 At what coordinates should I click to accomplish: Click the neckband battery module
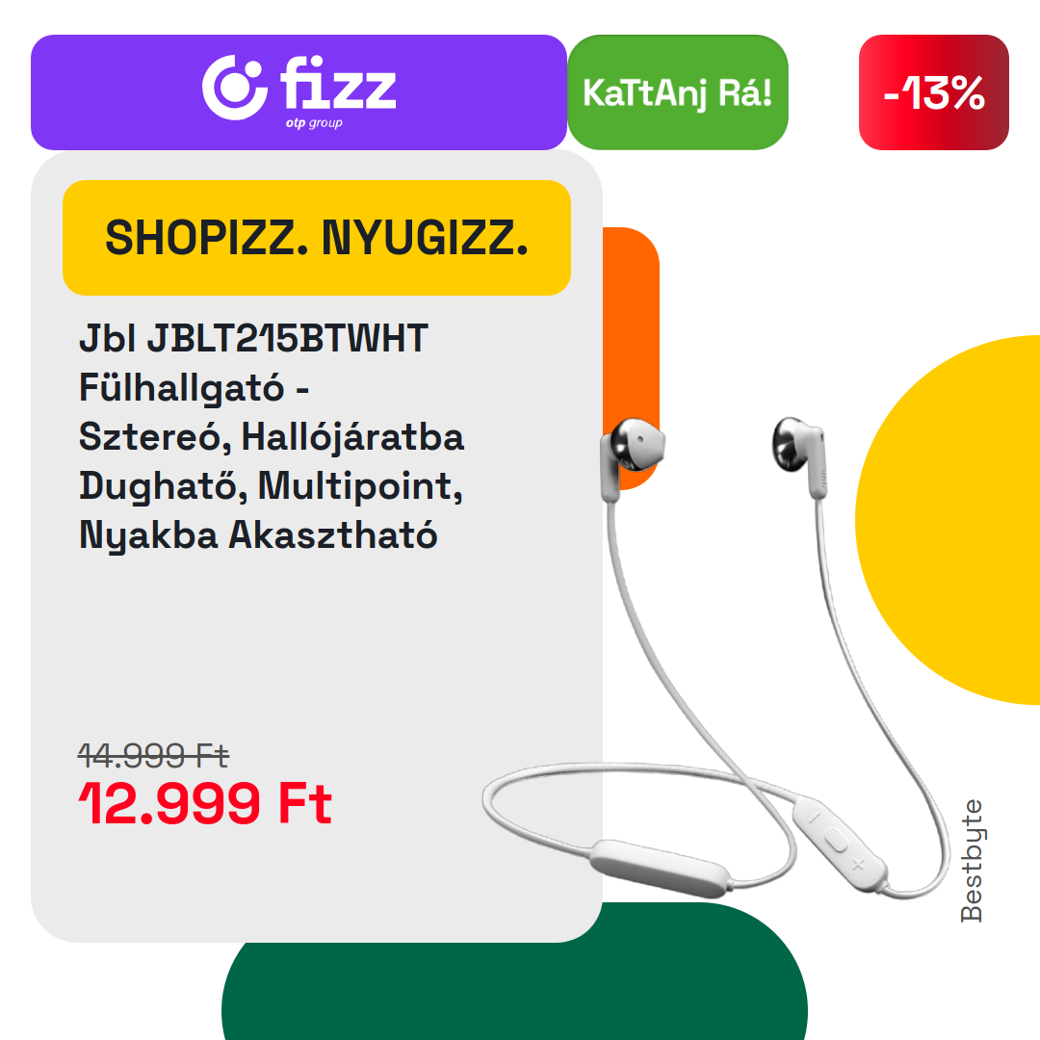click(x=661, y=869)
